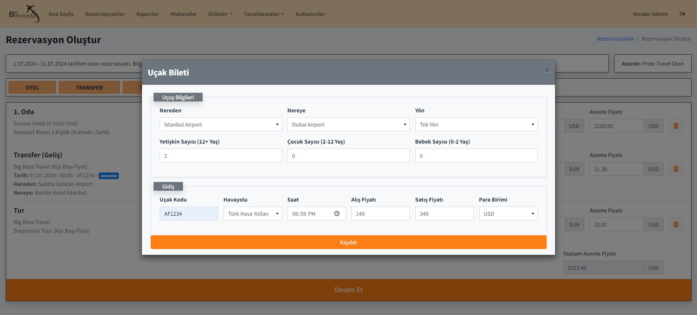This screenshot has height=315, width=697.
Task: Click the Bebek Sayısı input field
Action: [476, 156]
